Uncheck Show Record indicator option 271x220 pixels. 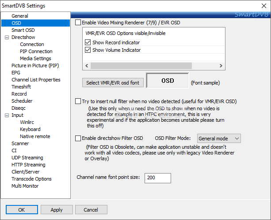point(88,42)
